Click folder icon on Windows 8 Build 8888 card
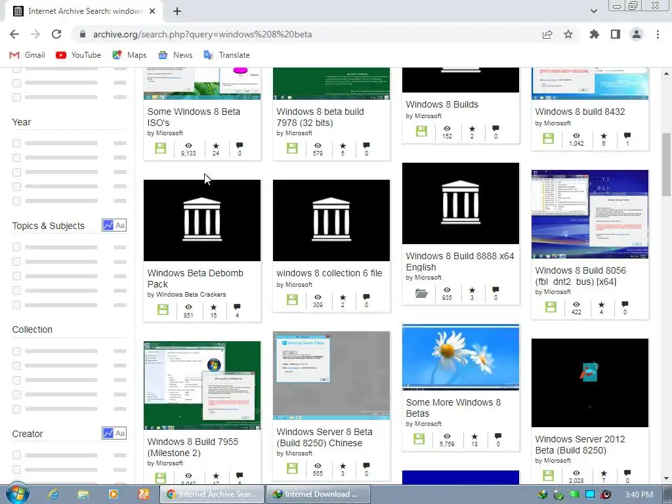 pyautogui.click(x=421, y=293)
